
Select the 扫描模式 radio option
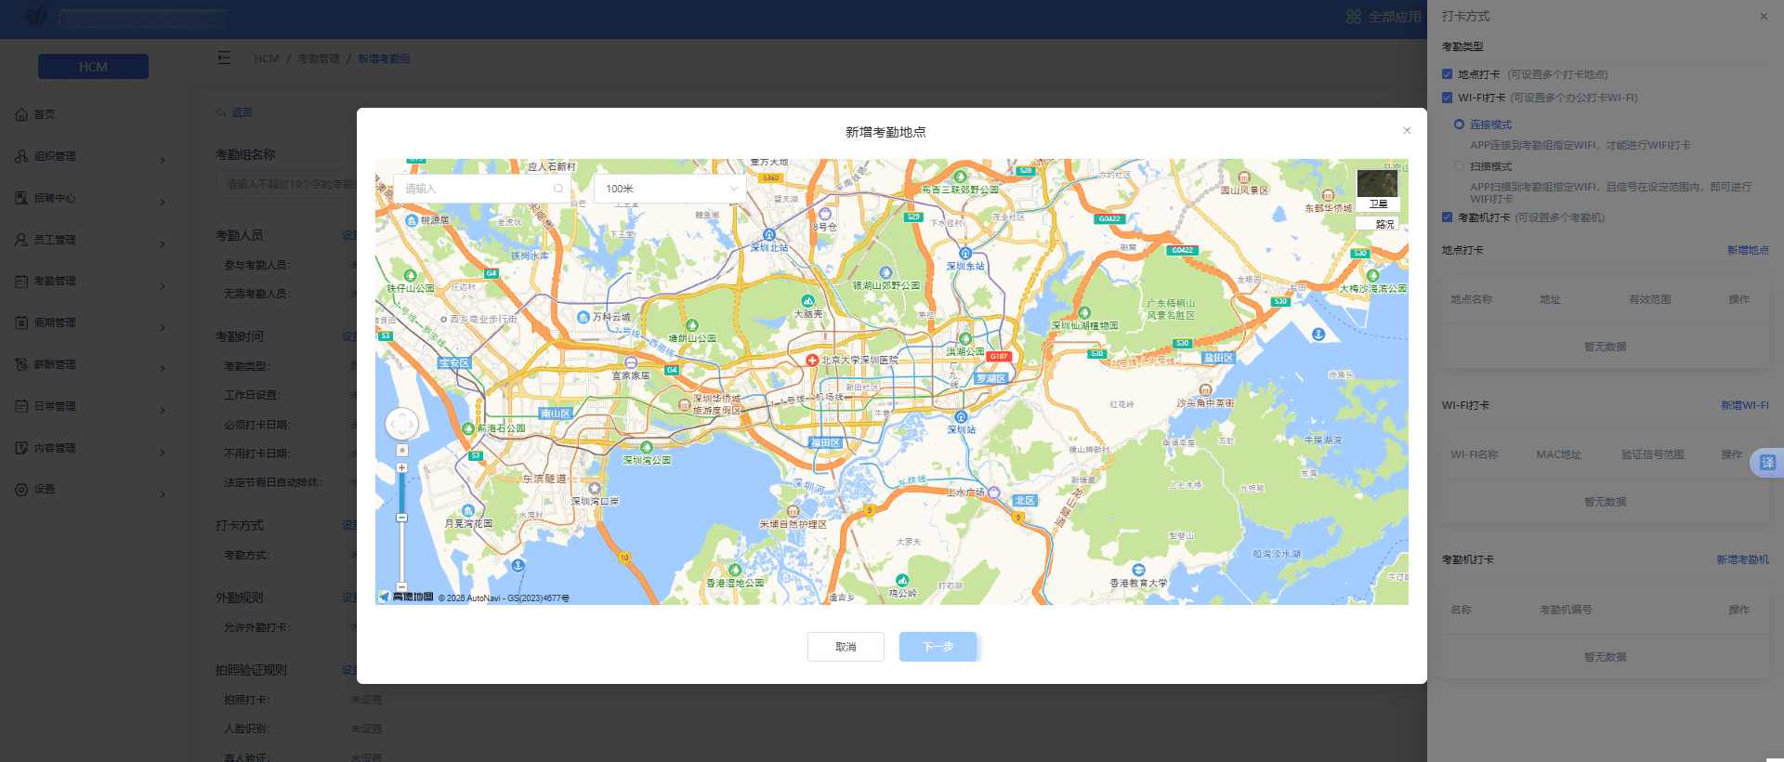[x=1459, y=166]
